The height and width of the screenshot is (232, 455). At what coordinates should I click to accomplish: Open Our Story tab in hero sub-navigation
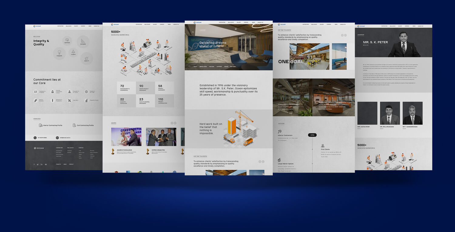pyautogui.click(x=211, y=66)
